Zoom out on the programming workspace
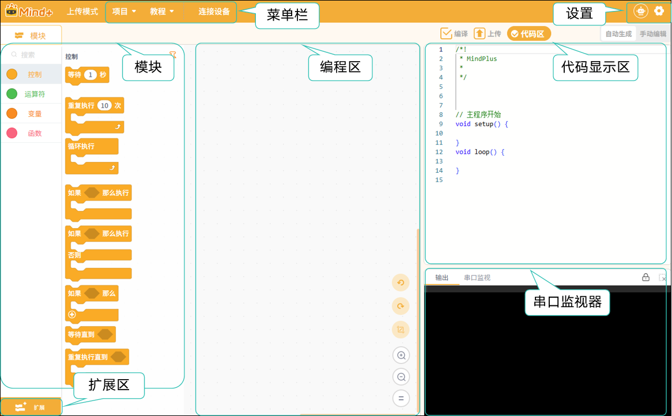The height and width of the screenshot is (416, 672). click(401, 377)
